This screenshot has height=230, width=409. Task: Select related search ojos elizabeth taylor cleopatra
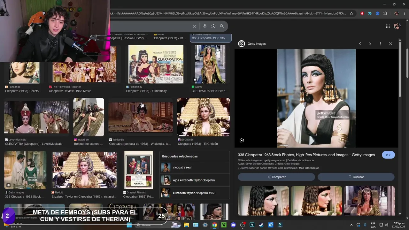pos(194,180)
